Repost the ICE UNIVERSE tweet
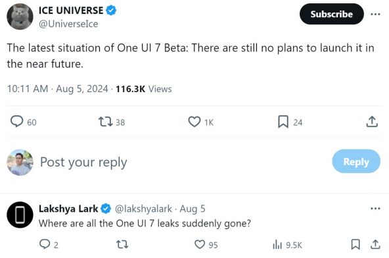 [105, 122]
